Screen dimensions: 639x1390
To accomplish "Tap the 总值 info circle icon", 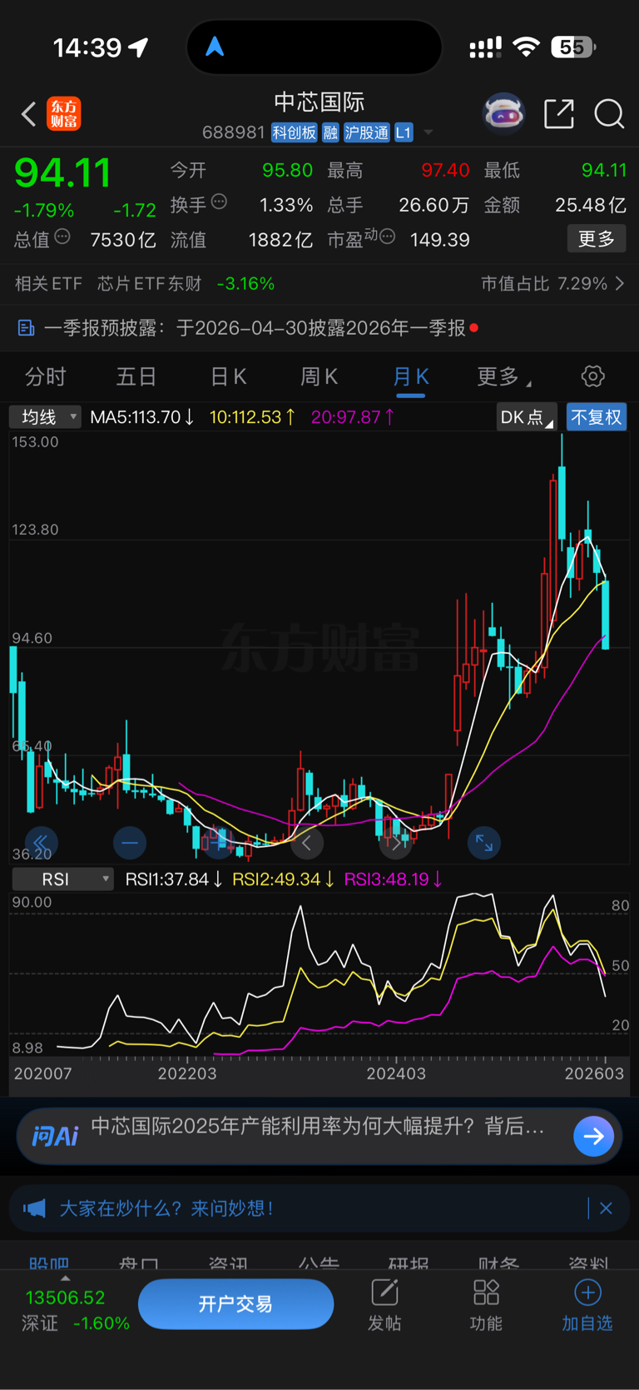I will pos(62,237).
